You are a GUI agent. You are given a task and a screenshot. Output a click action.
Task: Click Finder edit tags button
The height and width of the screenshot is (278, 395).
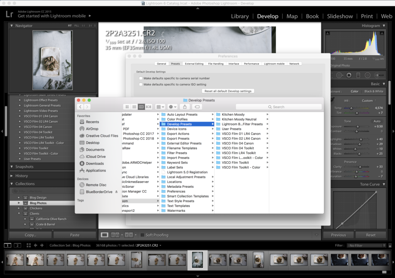coord(197,107)
